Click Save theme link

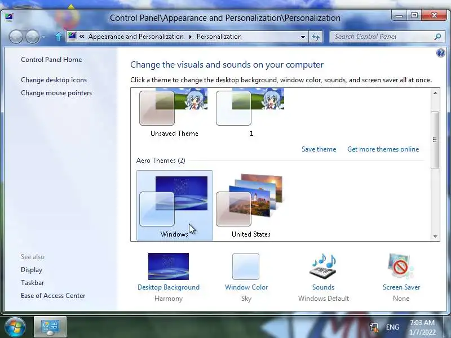click(x=319, y=149)
